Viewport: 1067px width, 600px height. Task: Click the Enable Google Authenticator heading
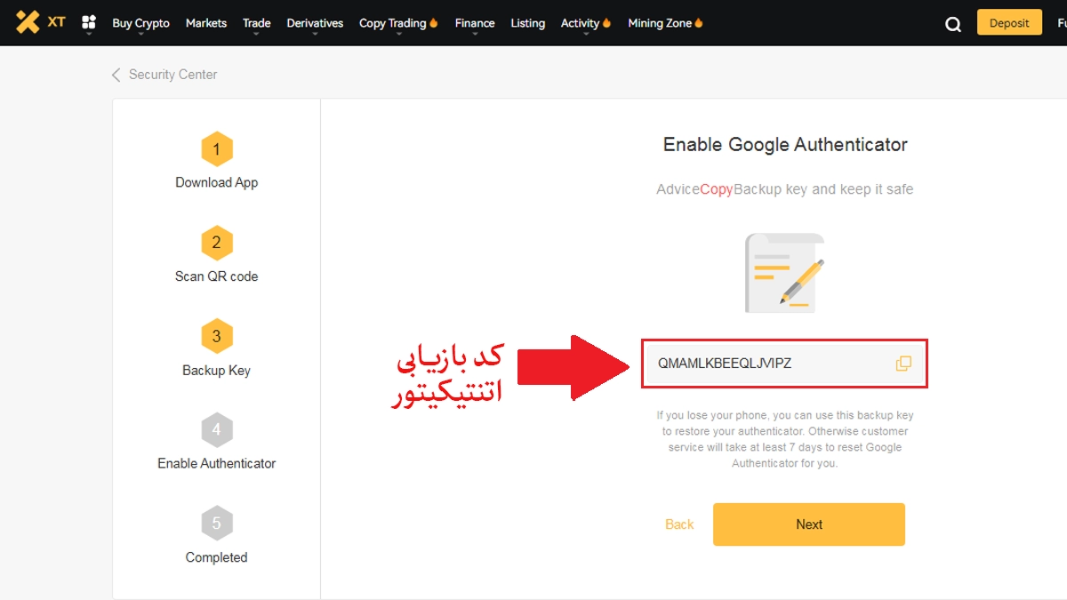(x=785, y=145)
